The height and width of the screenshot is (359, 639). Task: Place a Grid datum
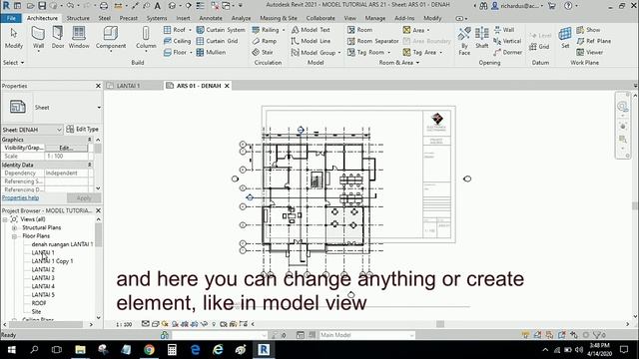539,47
